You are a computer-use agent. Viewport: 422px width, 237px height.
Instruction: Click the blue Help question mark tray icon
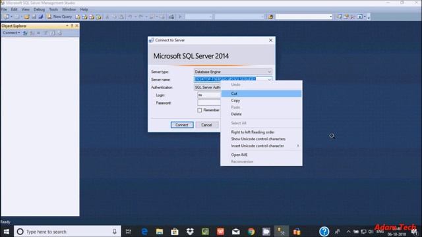pos(324,231)
